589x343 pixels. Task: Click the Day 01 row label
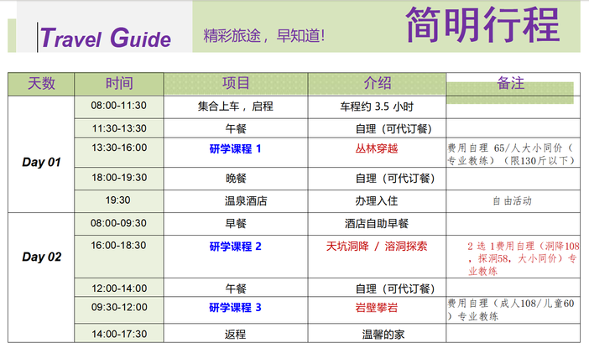pyautogui.click(x=41, y=162)
